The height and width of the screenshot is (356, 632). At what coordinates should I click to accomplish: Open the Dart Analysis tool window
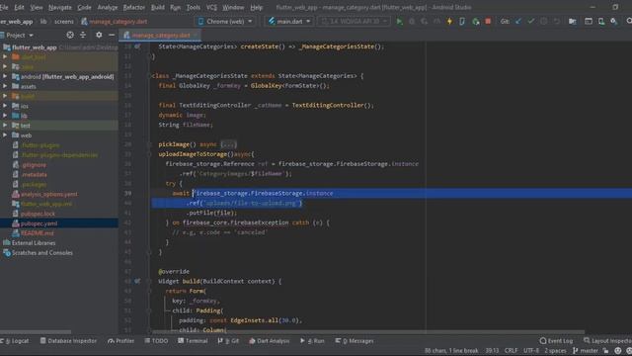269,341
